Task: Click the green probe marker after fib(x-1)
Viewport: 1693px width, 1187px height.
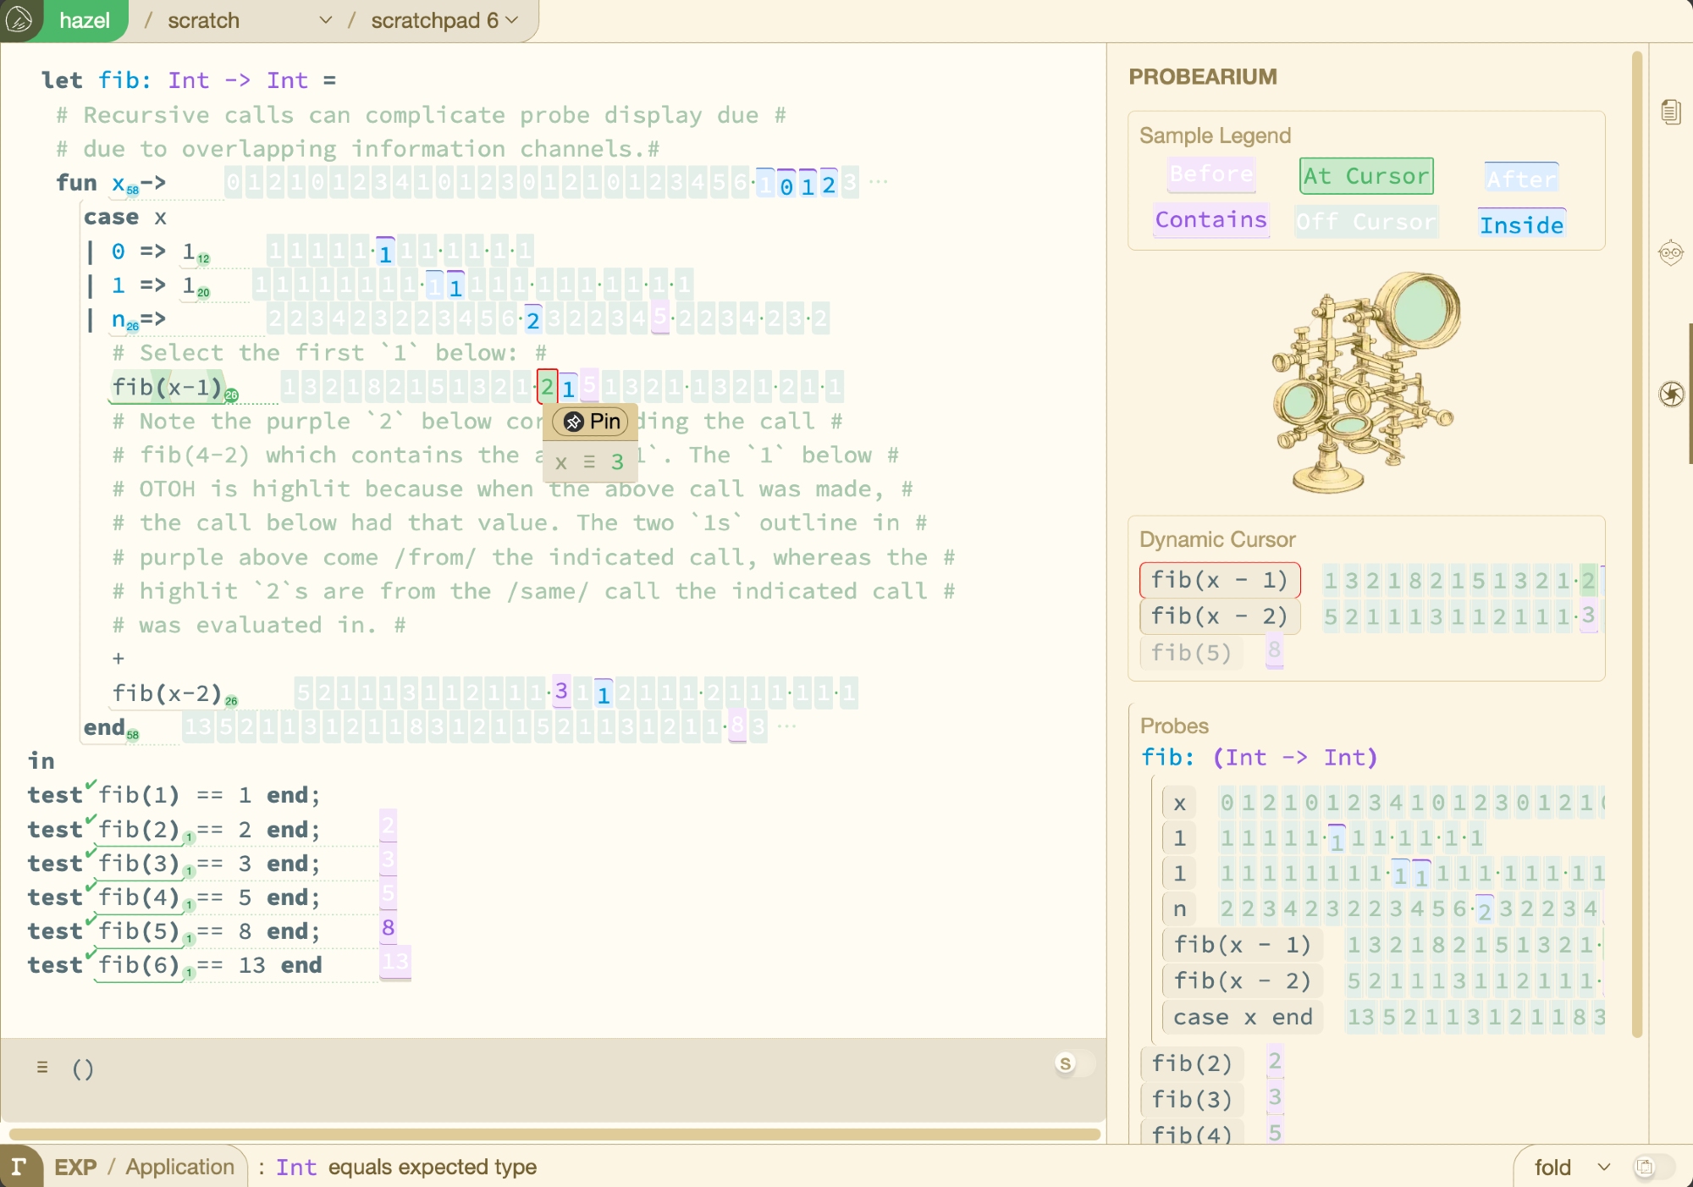Action: pyautogui.click(x=231, y=395)
